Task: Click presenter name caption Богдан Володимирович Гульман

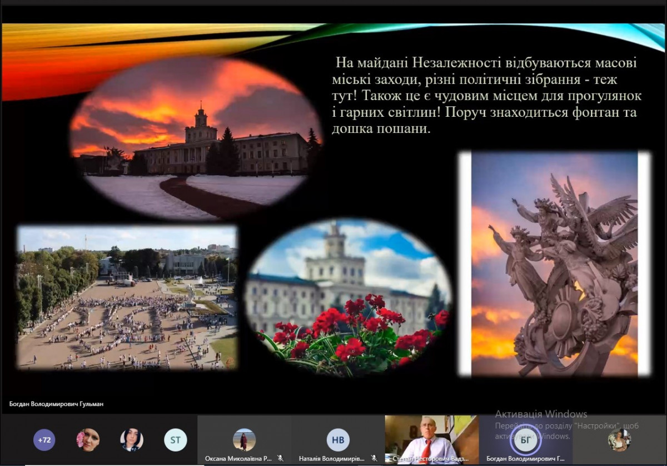Action: click(x=56, y=404)
